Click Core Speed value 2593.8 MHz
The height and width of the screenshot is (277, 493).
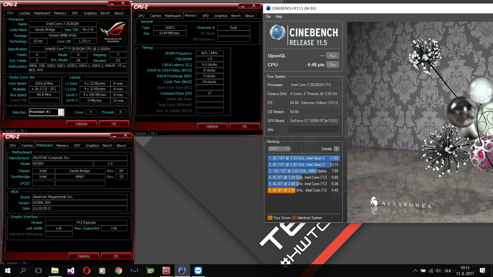(x=44, y=84)
